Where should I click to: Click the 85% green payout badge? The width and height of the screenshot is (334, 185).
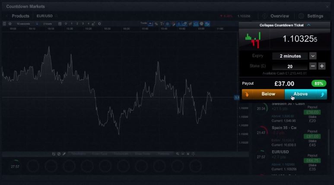318,83
